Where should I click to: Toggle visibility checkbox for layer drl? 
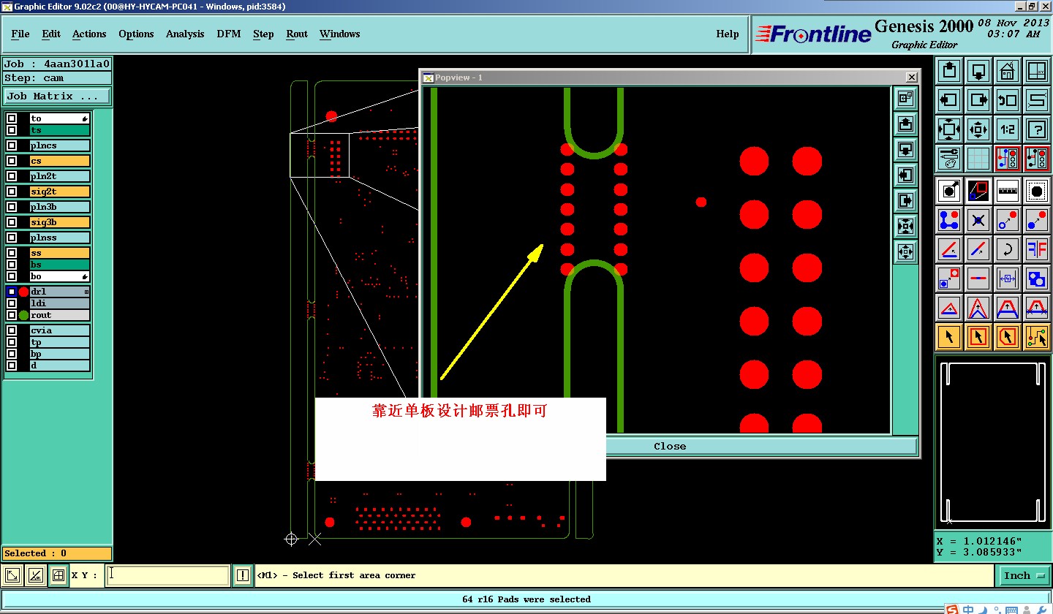(x=12, y=292)
